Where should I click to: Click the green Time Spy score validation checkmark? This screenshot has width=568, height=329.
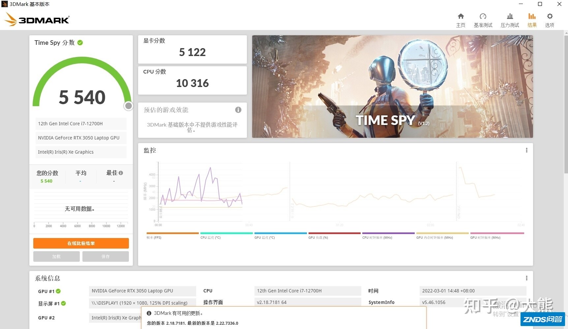click(80, 43)
